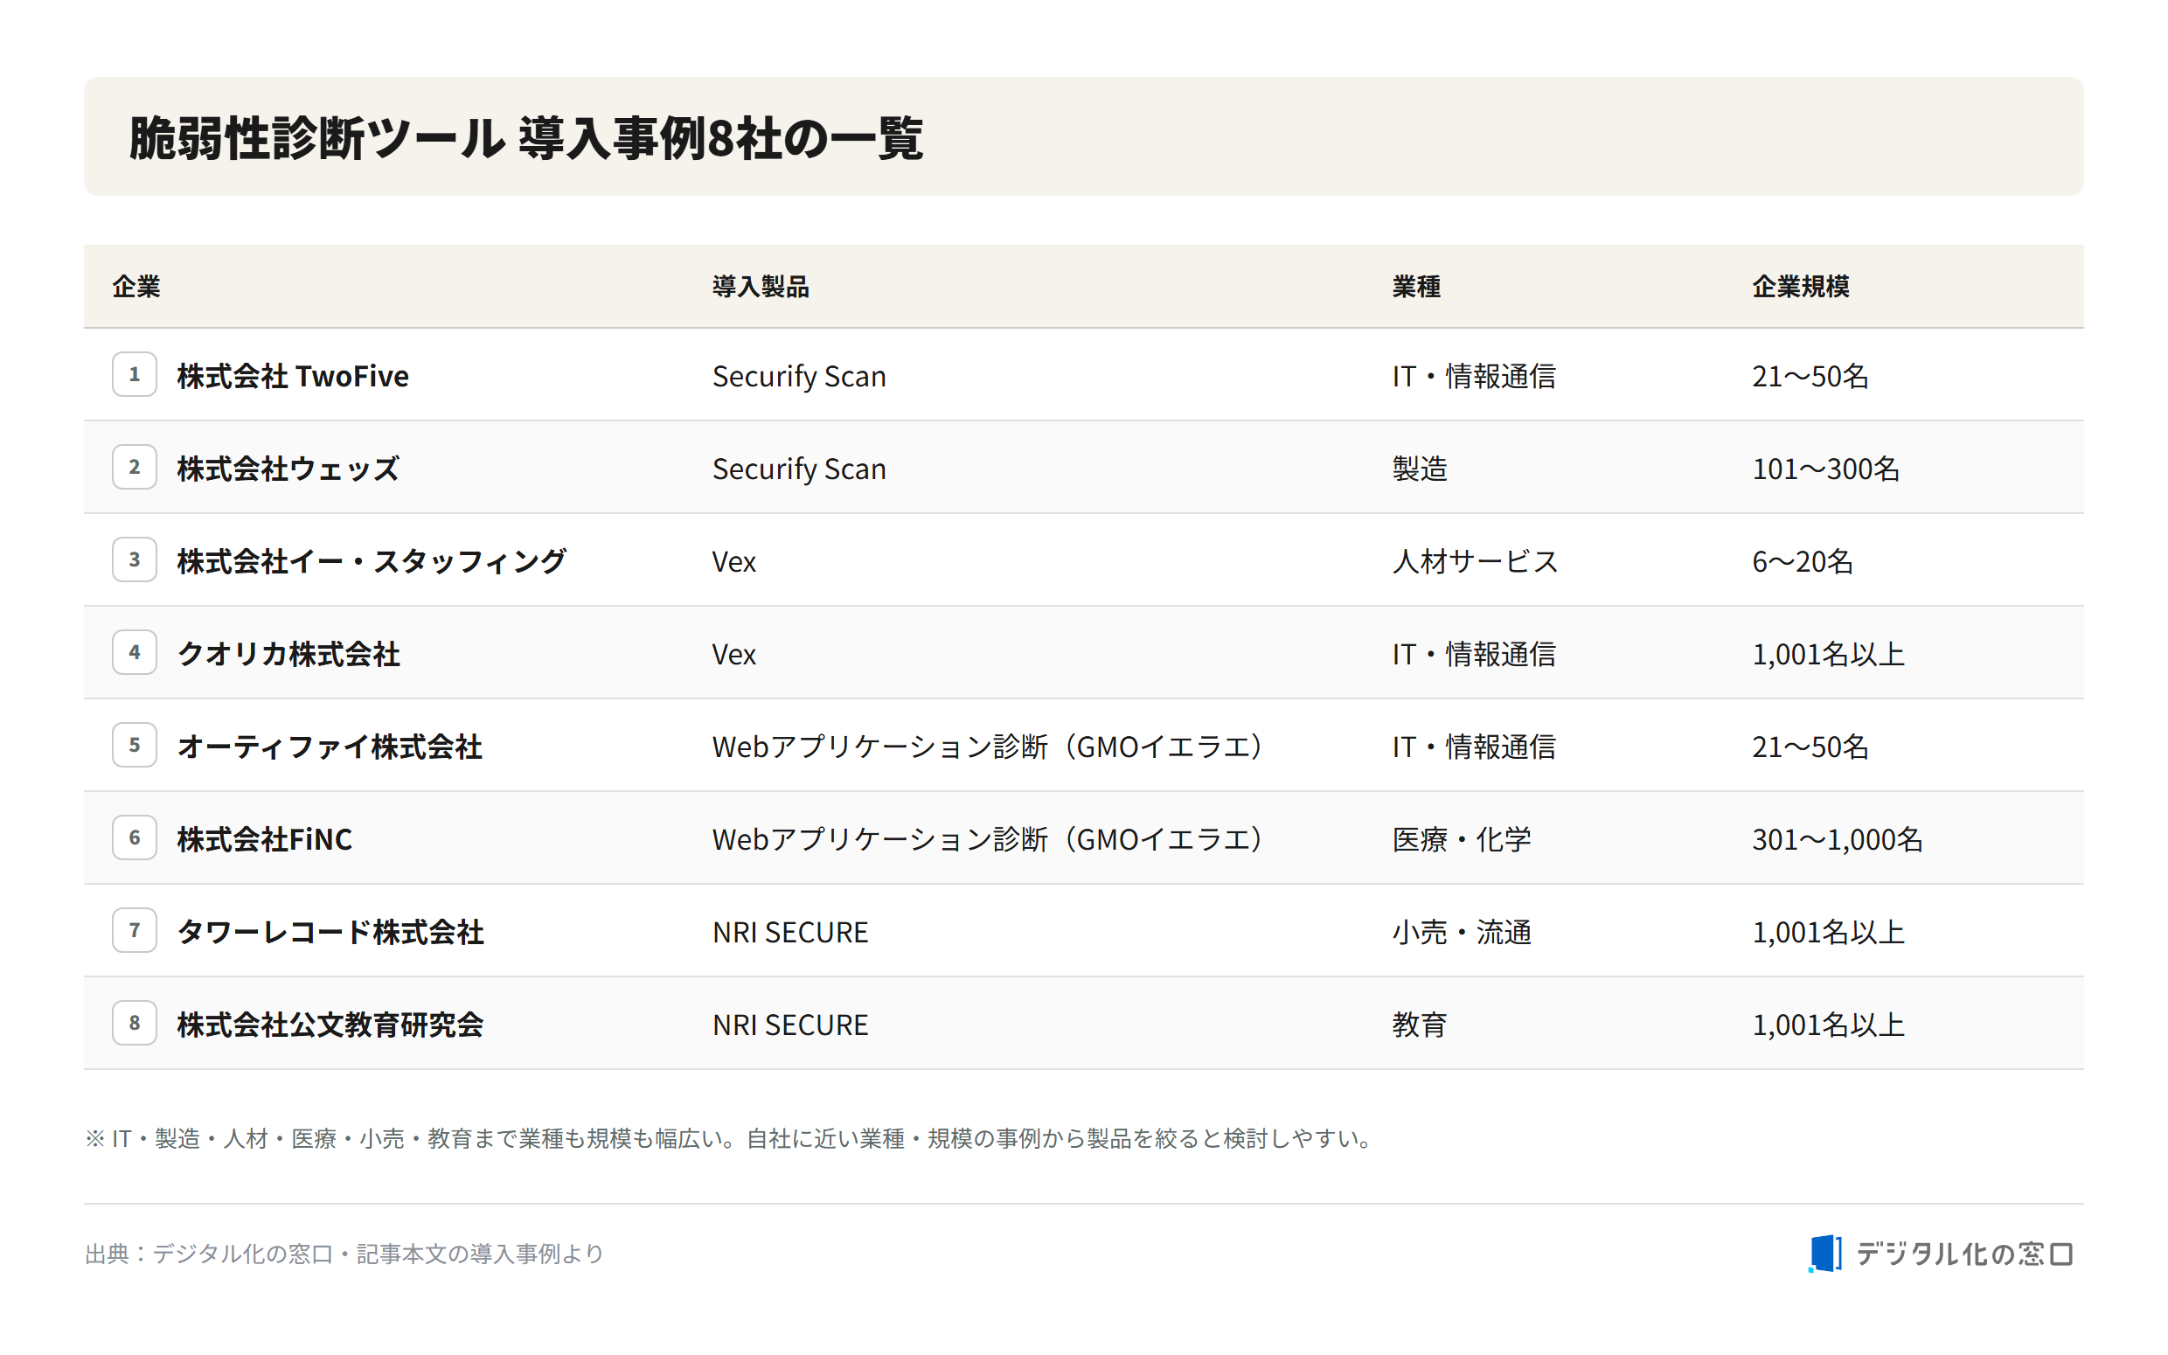Click the company name 株式会社 TwoFive

point(293,377)
